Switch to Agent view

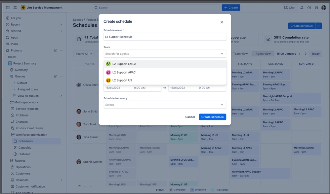[263, 54]
